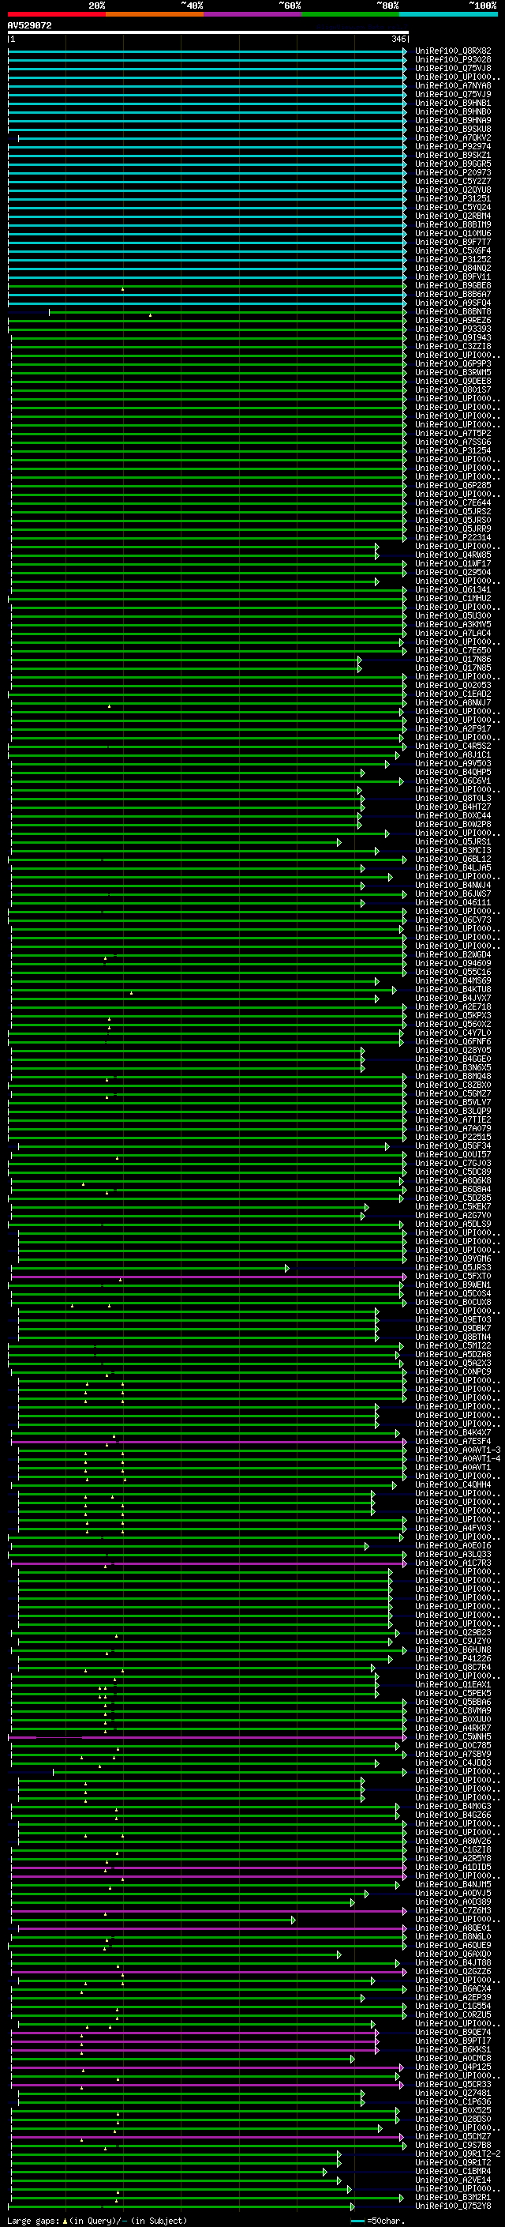Open hit UniRef100_A0AVT1-3
This screenshot has height=2227, width=505.
pyautogui.click(x=458, y=1450)
